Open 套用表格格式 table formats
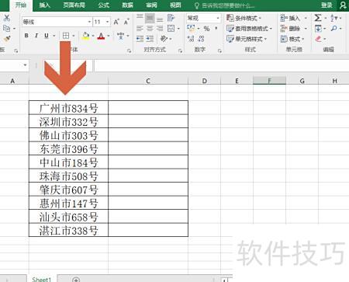349x282 pixels. tap(249, 29)
